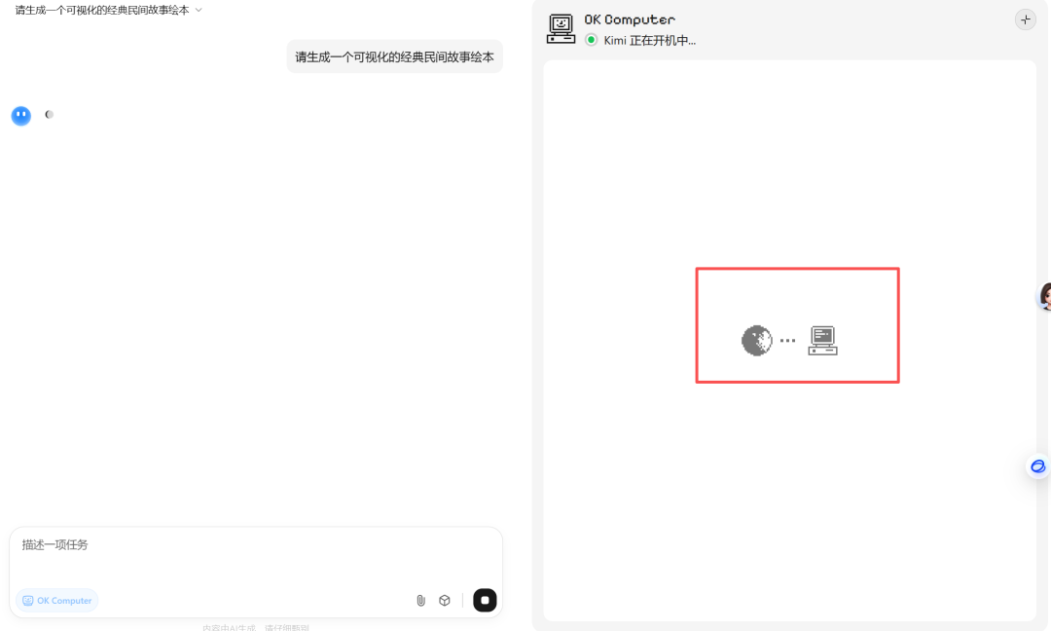Click the avatar thumbnail at the right edge
This screenshot has height=631, width=1051.
tap(1044, 296)
